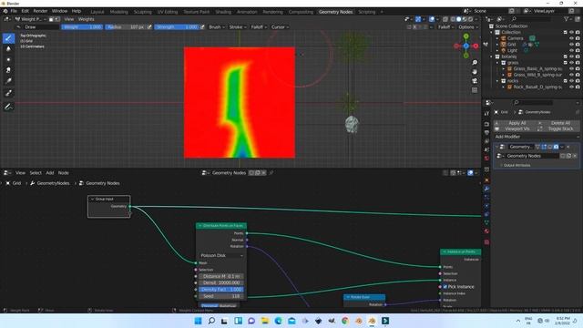Screen dimensions: 583x328
Task: Open the Options dropdown in viewport header
Action: pyautogui.click(x=468, y=26)
